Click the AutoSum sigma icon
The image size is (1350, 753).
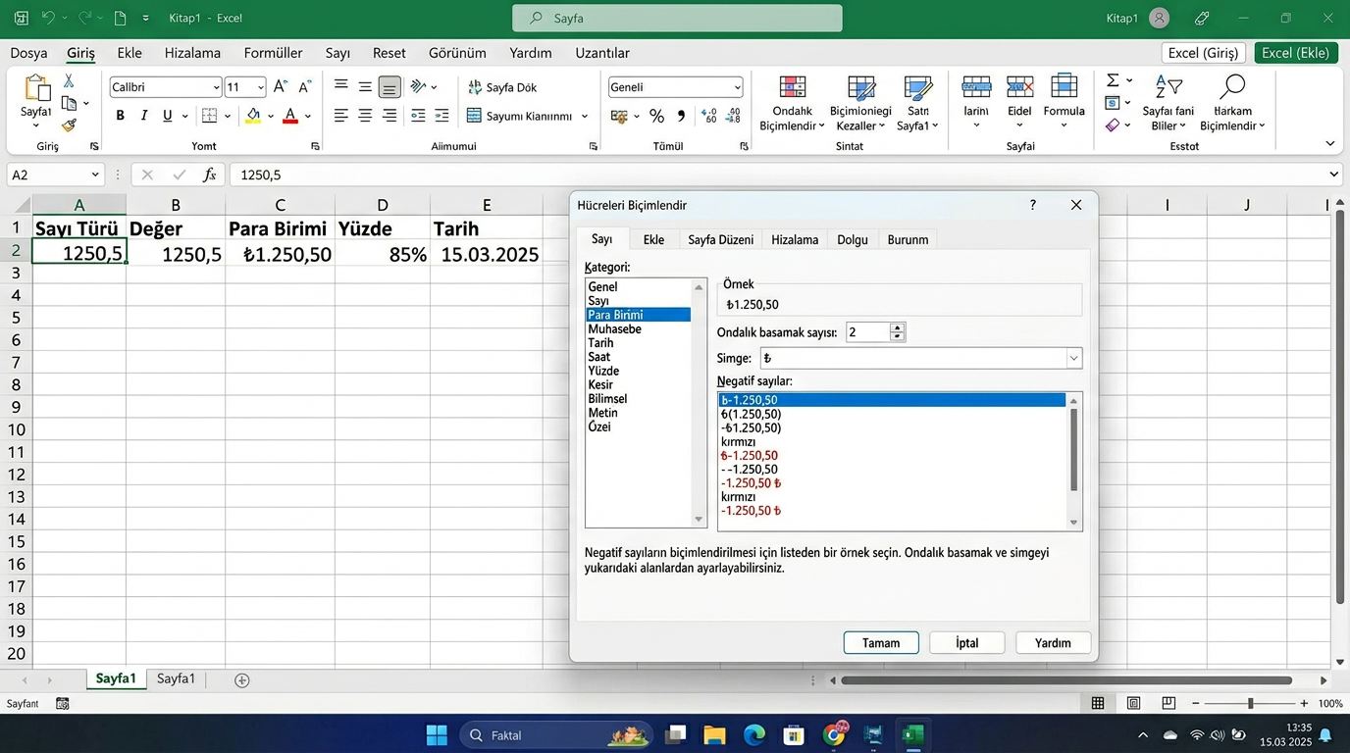click(1113, 80)
